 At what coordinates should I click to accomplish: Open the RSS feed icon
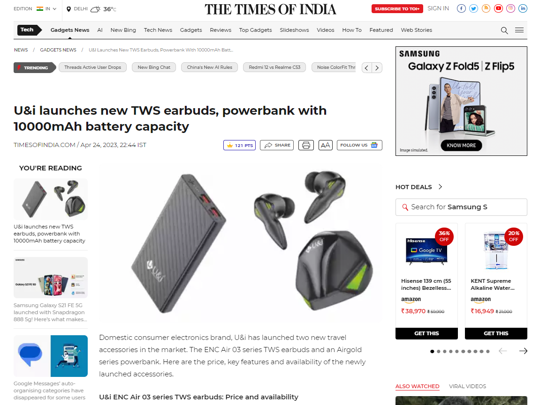(x=486, y=8)
